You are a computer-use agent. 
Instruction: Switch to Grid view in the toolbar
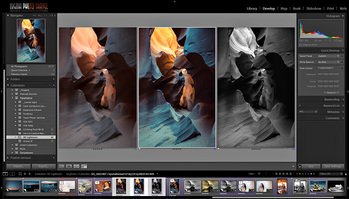pyautogui.click(x=61, y=166)
